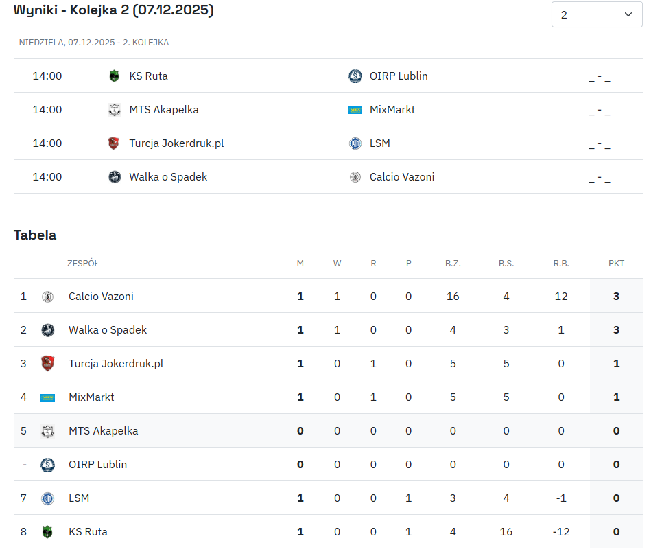The width and height of the screenshot is (651, 556).
Task: Click MixMarkt logo in fixtures list
Action: (355, 110)
